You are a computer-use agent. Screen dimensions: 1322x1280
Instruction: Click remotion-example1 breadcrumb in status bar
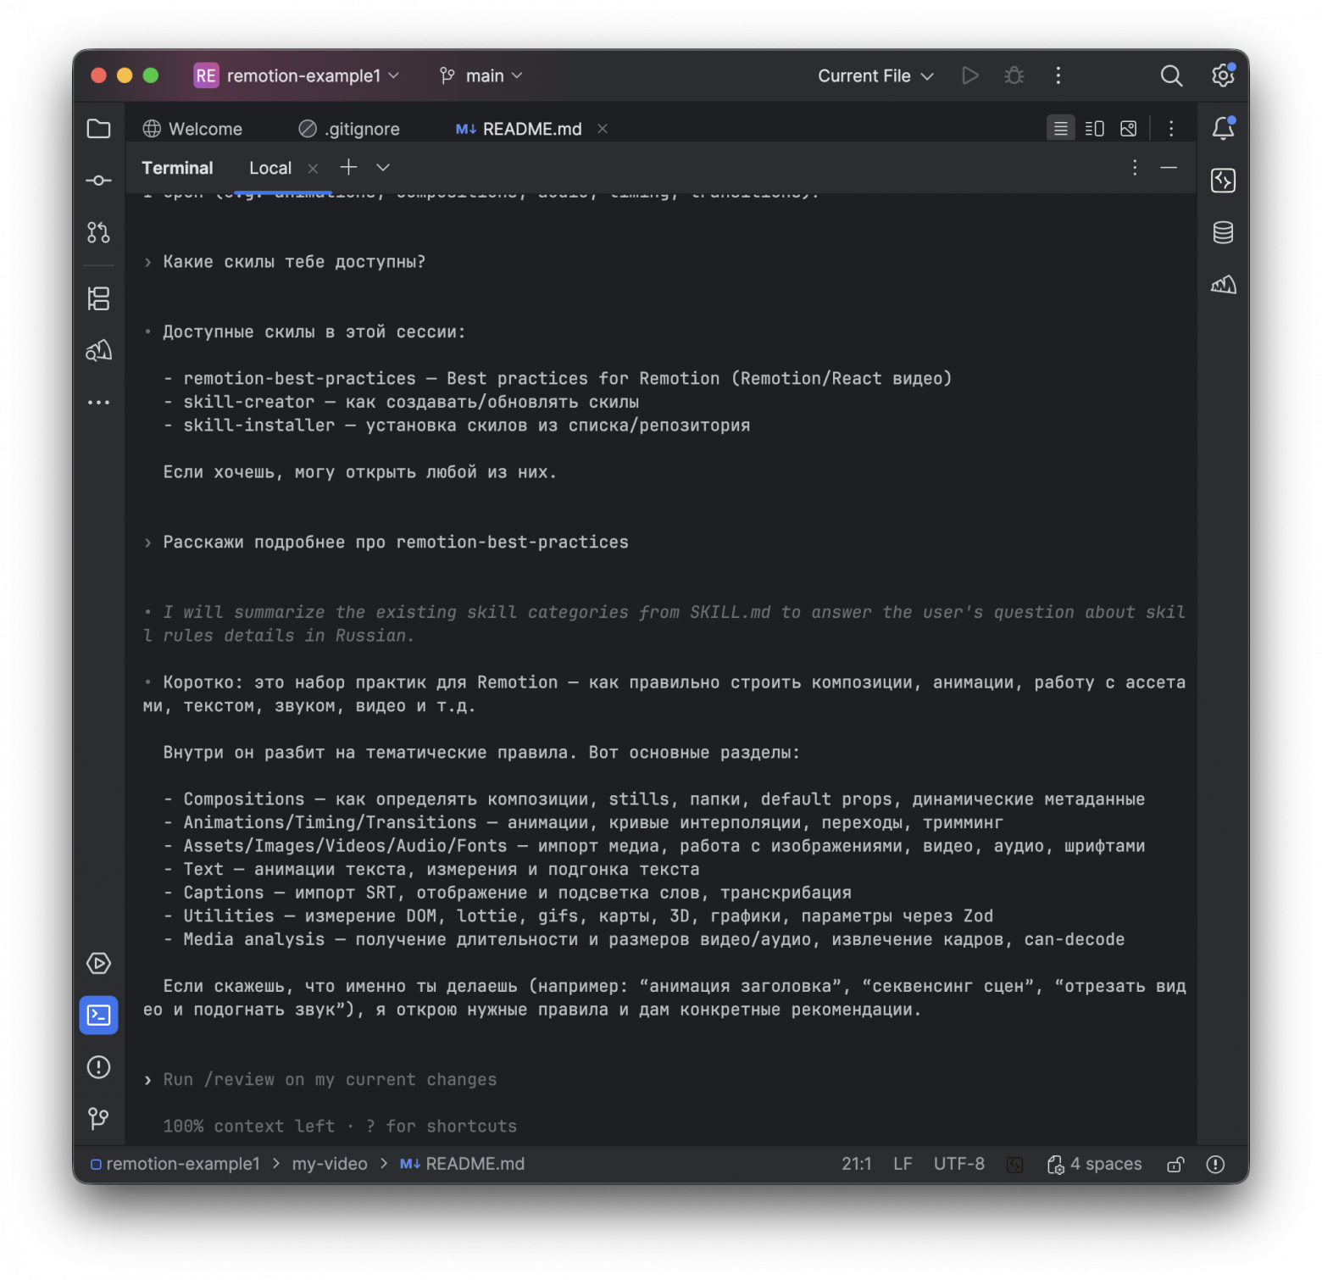tap(175, 1164)
